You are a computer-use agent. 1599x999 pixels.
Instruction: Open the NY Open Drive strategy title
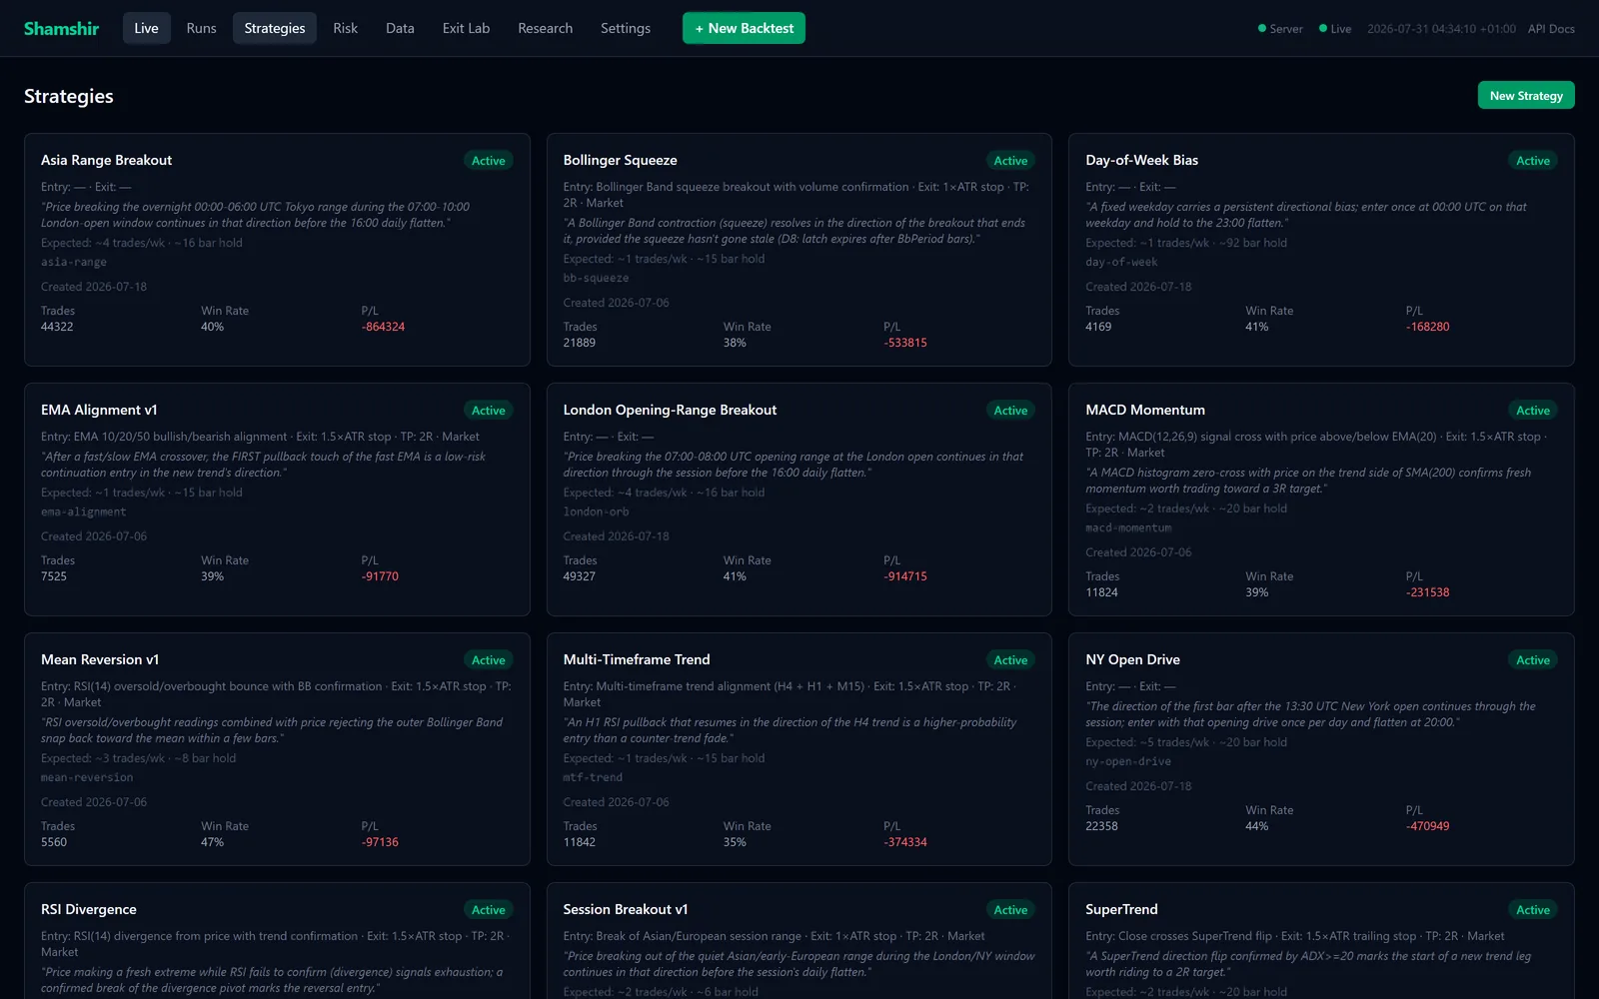1132,659
